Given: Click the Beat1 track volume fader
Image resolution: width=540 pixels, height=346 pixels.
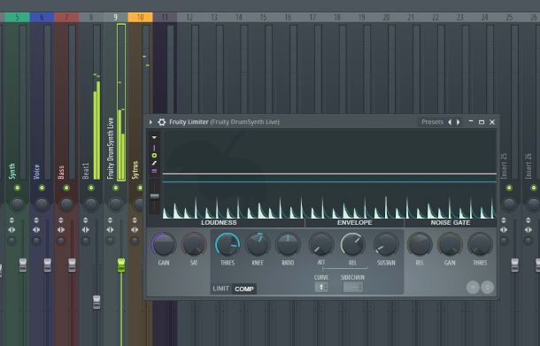Looking at the screenshot, I should pos(96,302).
